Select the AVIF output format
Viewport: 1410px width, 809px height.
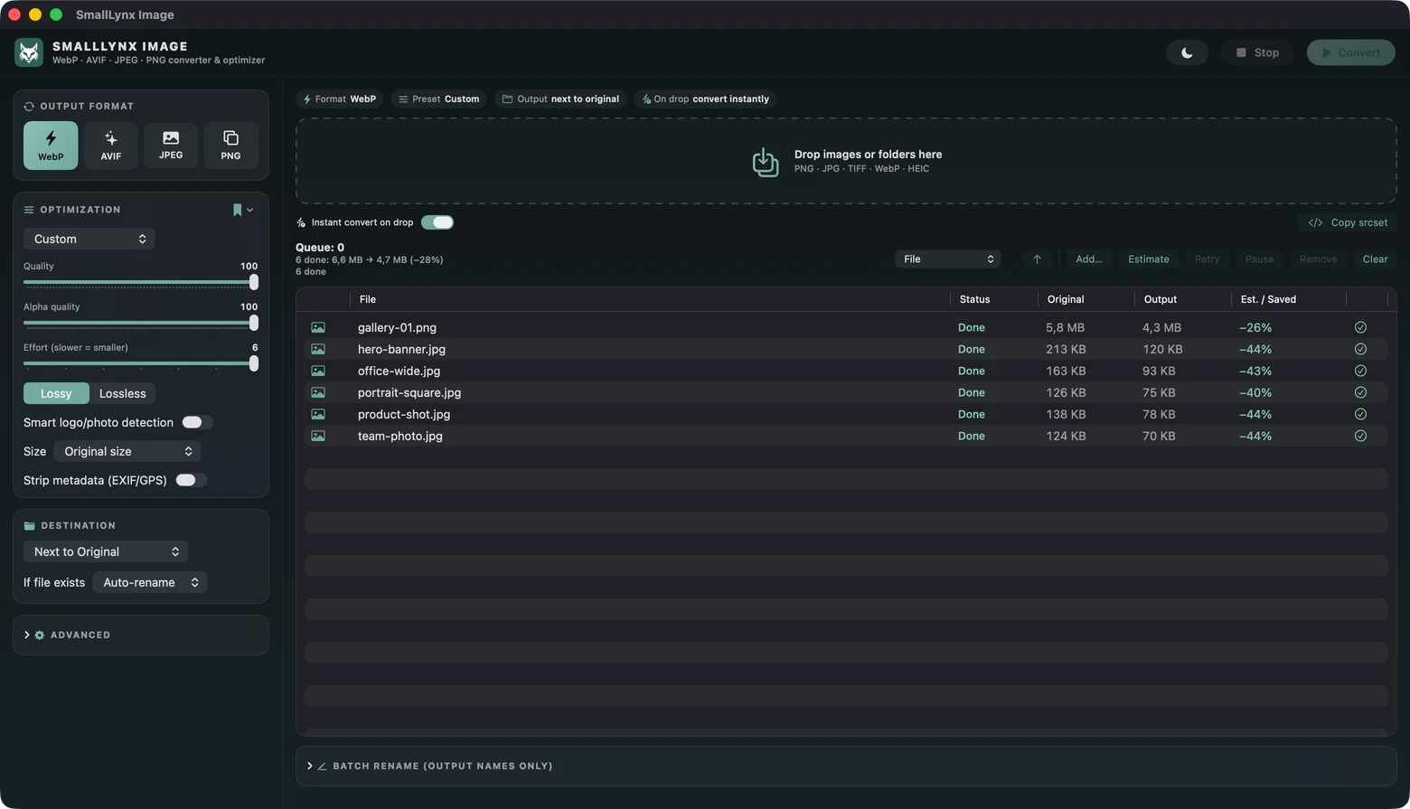110,146
